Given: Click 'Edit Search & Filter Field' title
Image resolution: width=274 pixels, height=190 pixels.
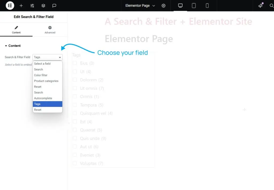Looking at the screenshot, I should (x=33, y=17).
